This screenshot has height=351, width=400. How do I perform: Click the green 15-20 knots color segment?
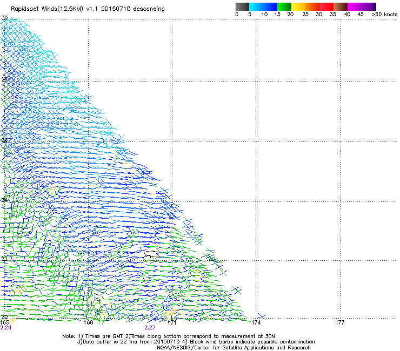coord(284,6)
